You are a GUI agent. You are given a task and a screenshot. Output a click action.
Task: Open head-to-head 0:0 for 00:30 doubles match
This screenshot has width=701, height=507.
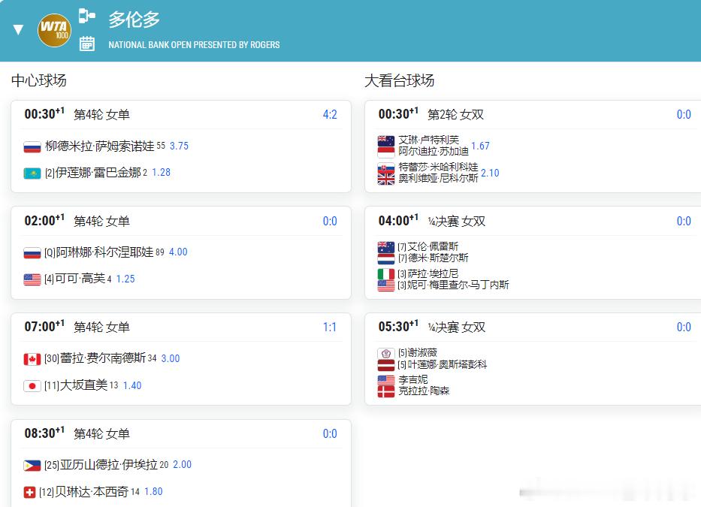[684, 114]
